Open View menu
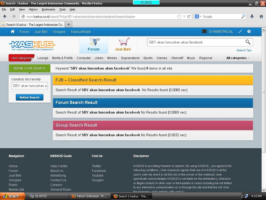Image resolution: width=266 pixels, height=200 pixels. [22, 9]
